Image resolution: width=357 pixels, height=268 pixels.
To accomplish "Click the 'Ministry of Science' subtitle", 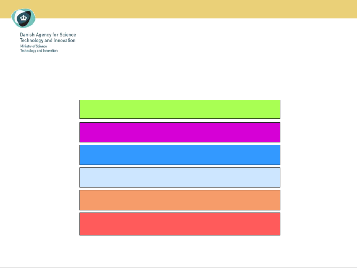I will (33, 46).
